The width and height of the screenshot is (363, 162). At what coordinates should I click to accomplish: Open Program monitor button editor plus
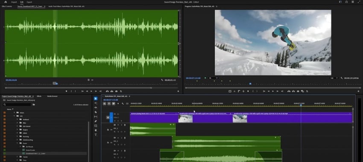click(358, 91)
